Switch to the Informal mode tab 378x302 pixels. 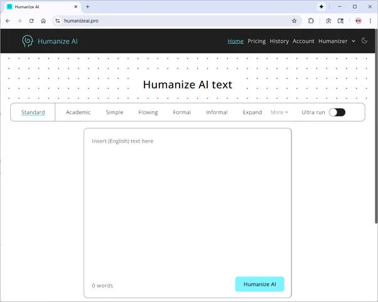(x=217, y=112)
